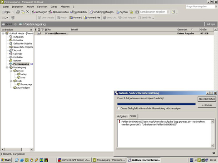218x163 pixels.
Task: Click the Move to folder icon
Action: pyautogui.click(x=23, y=12)
